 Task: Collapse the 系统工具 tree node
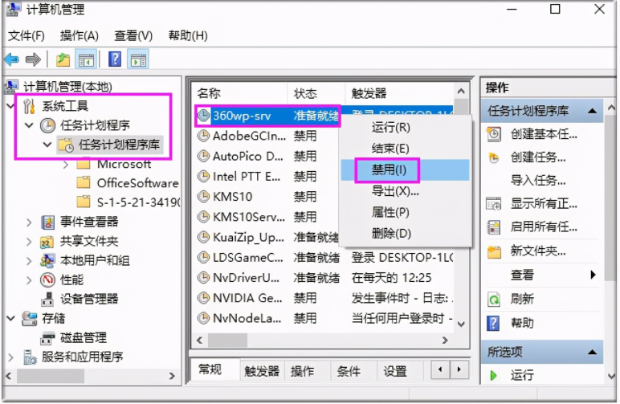(x=10, y=106)
